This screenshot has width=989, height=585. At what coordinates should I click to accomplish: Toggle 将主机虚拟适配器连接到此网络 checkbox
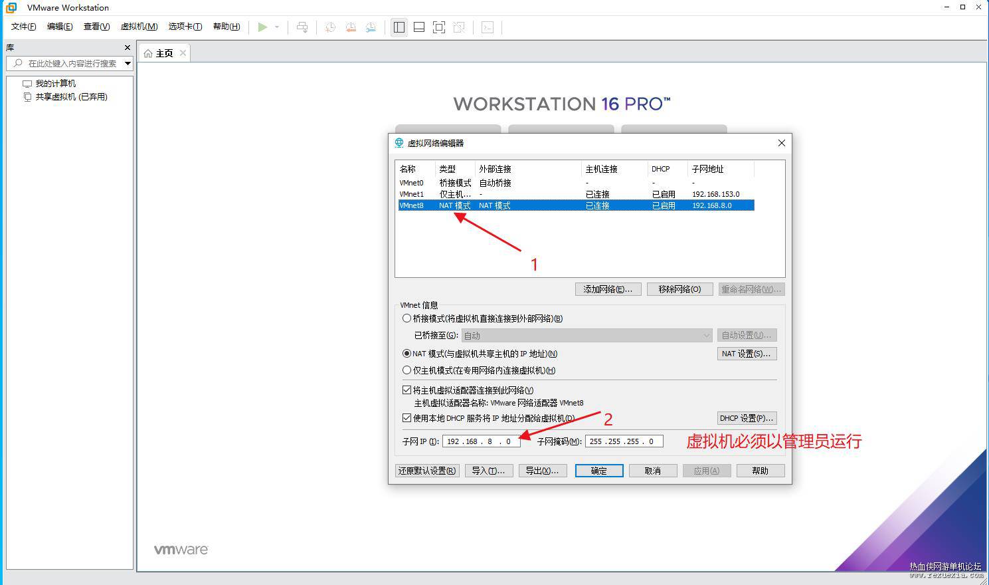click(x=406, y=390)
